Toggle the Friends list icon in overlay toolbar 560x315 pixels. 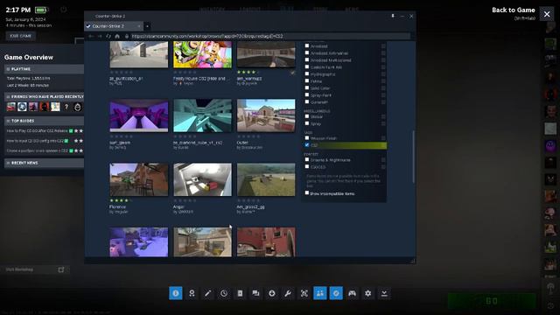tap(320, 293)
